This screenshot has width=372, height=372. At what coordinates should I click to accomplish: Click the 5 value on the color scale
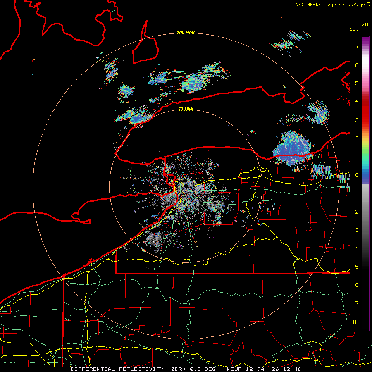click(x=357, y=83)
